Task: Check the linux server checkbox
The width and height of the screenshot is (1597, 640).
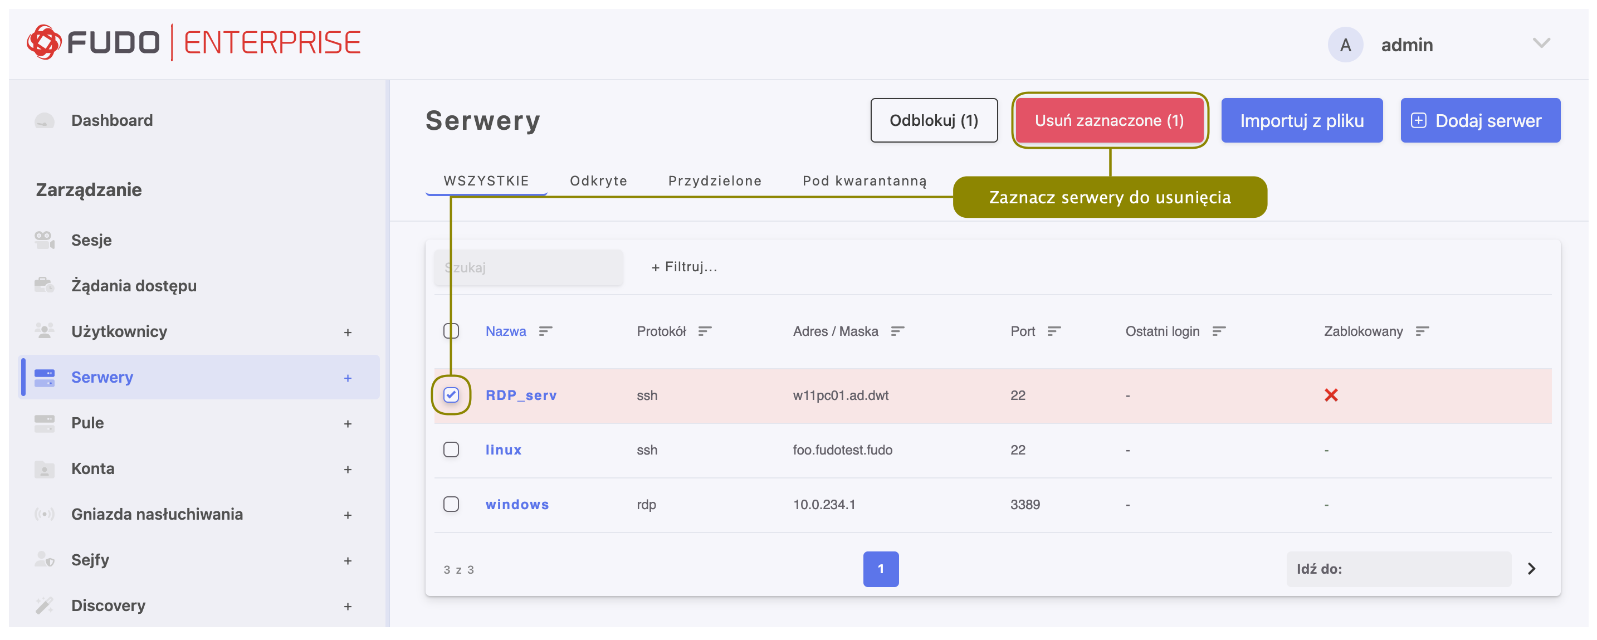Action: click(x=451, y=450)
